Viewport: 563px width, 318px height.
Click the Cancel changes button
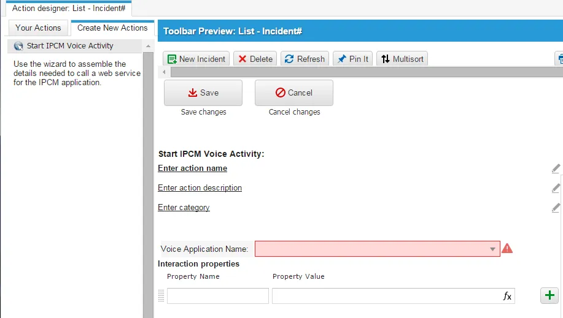tap(294, 93)
